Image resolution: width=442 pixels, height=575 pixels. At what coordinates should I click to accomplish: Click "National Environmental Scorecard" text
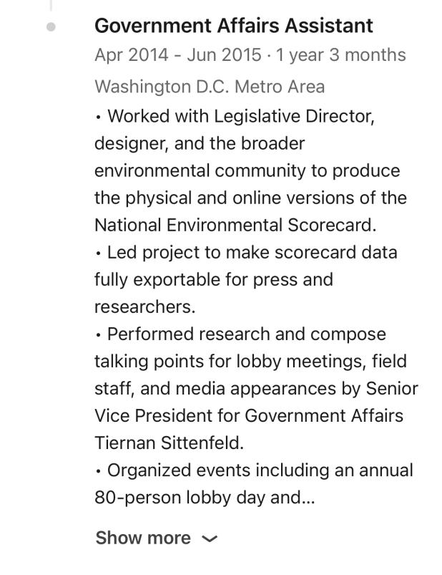pos(234,225)
